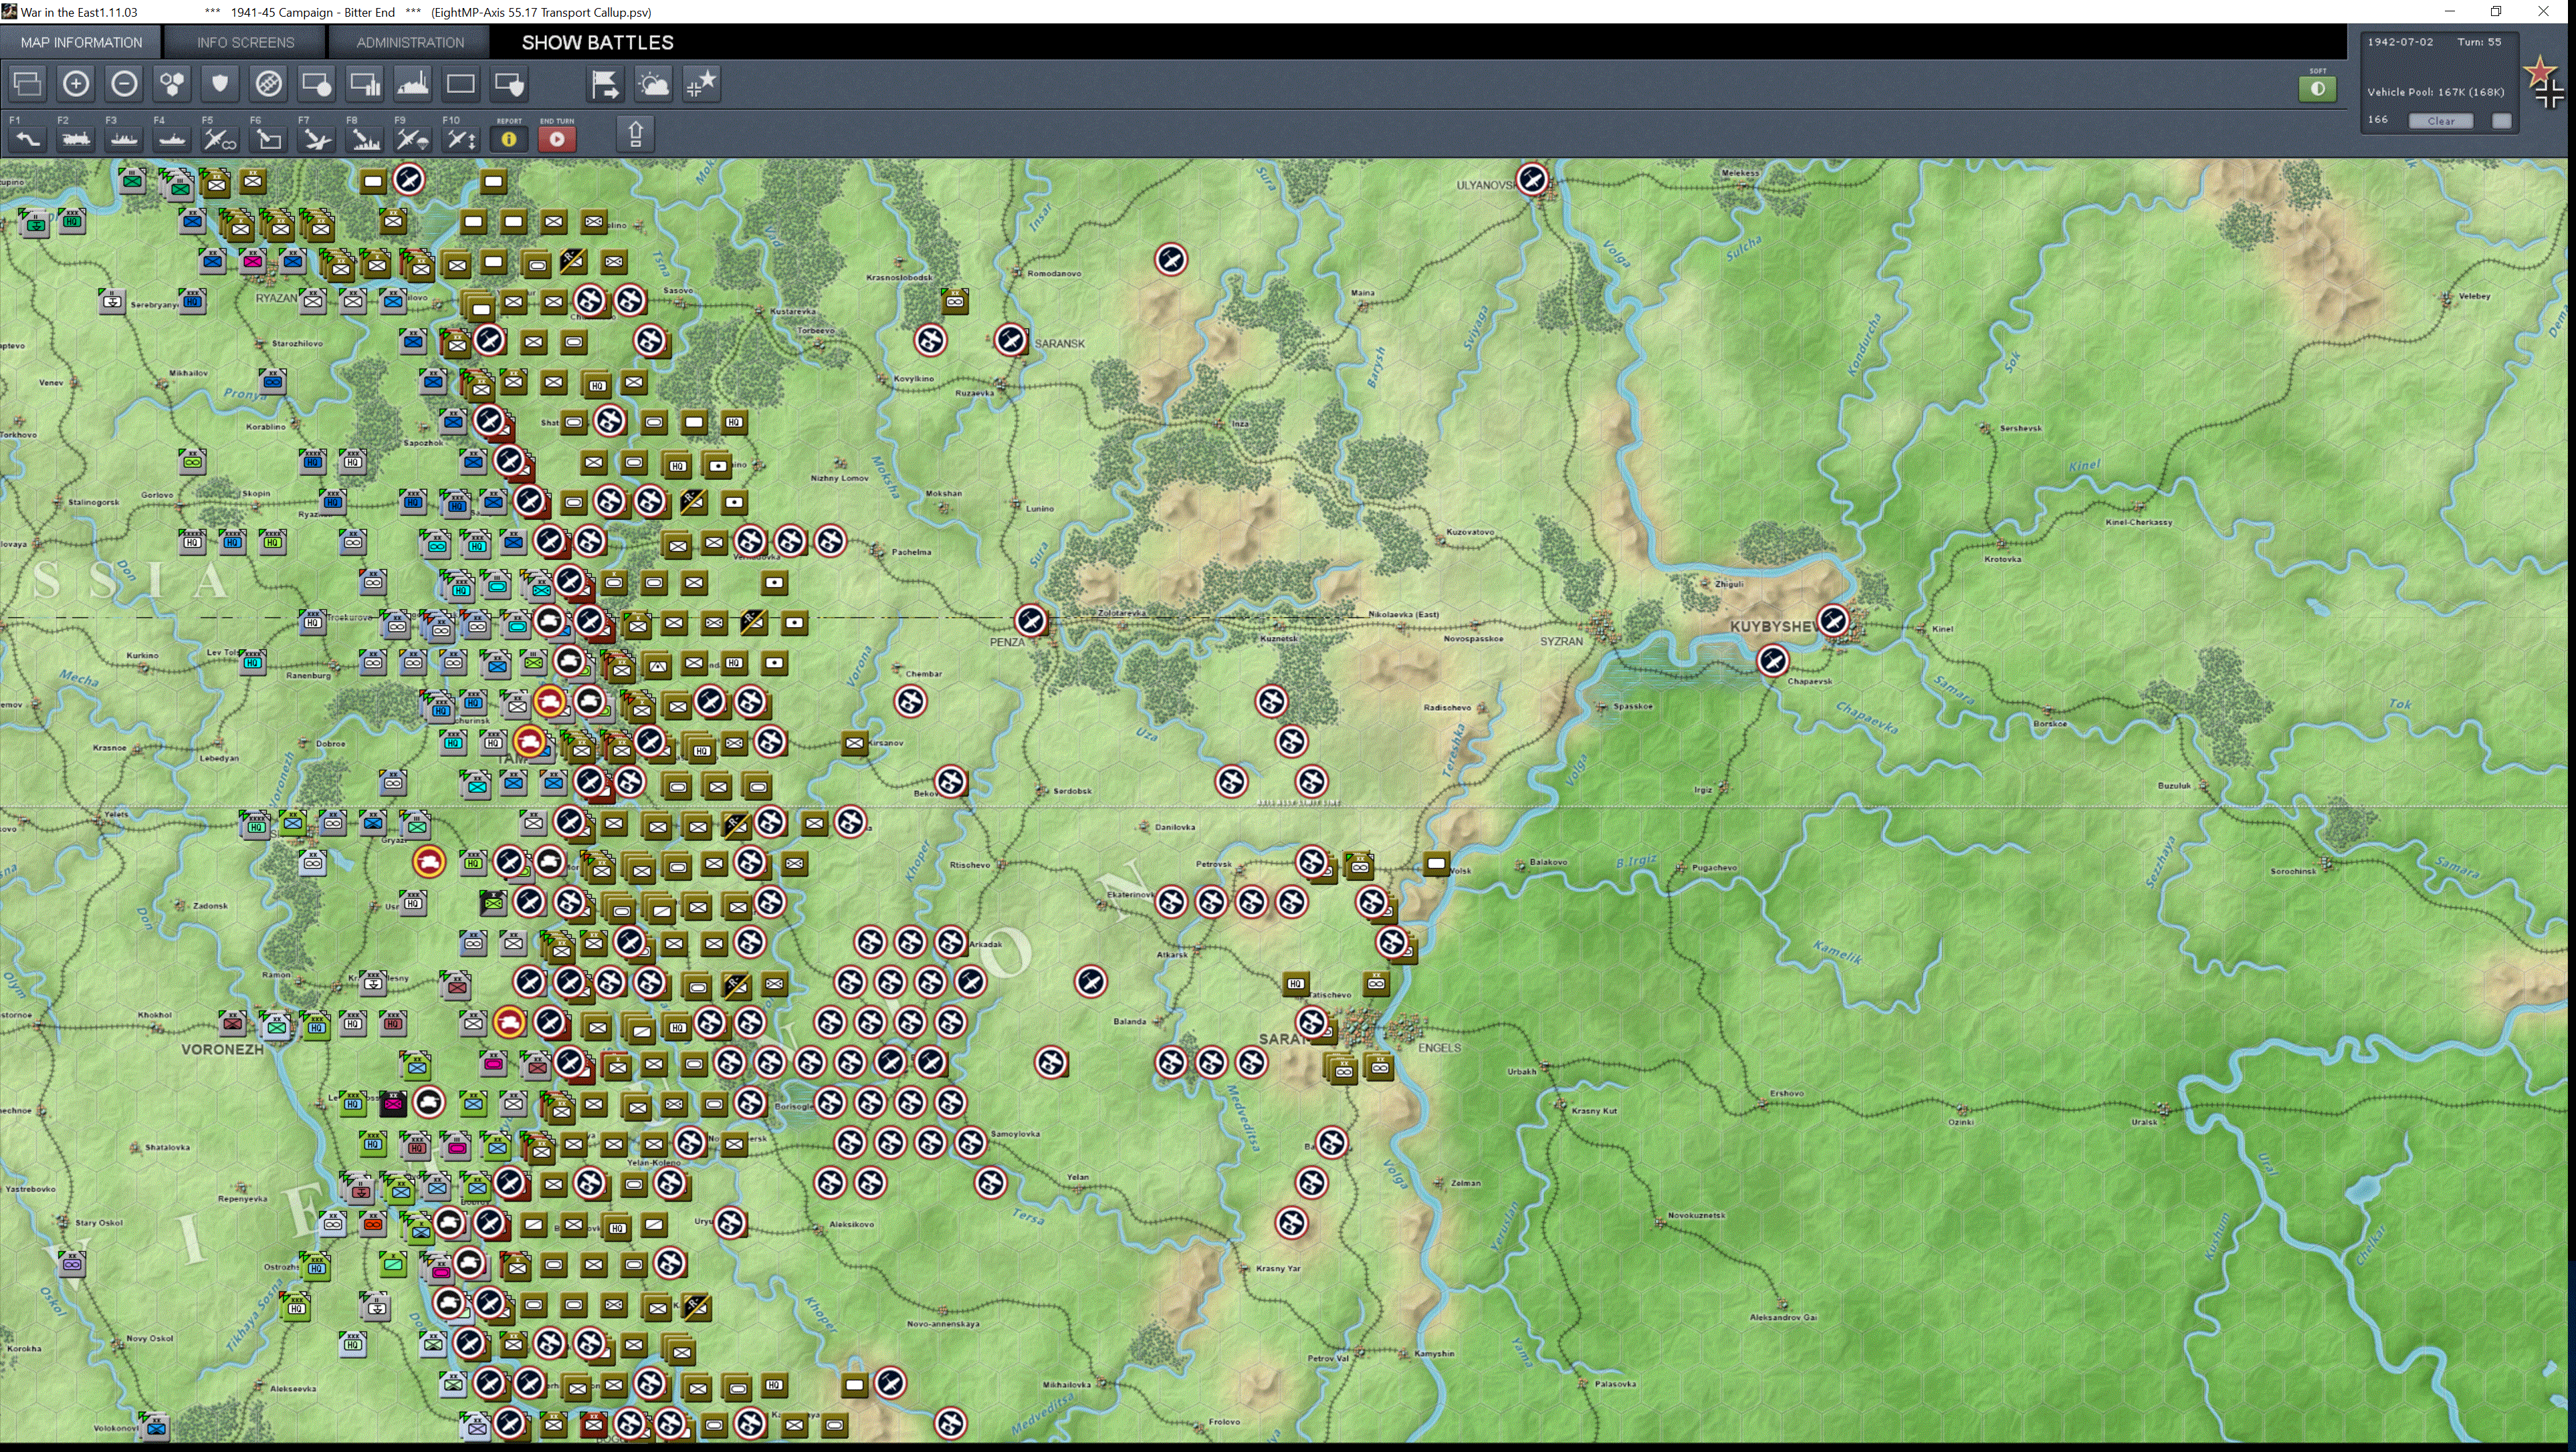This screenshot has height=1452, width=2576.
Task: Select F7 bomb airfield mode icon
Action: pos(316,139)
